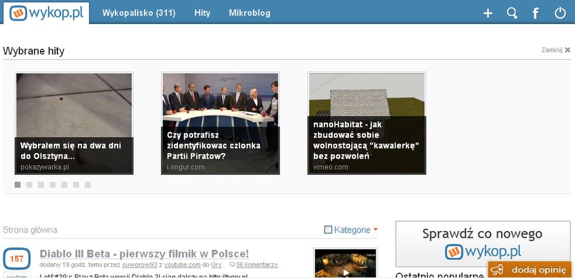
Task: Open author suworow93 profile link
Action: coord(139,265)
